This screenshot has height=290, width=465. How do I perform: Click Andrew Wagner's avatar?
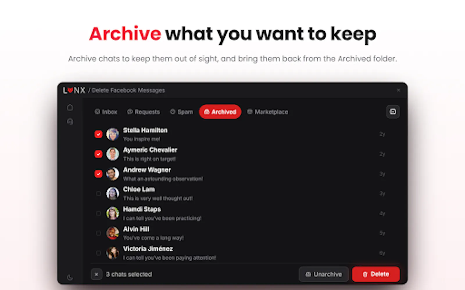[112, 174]
